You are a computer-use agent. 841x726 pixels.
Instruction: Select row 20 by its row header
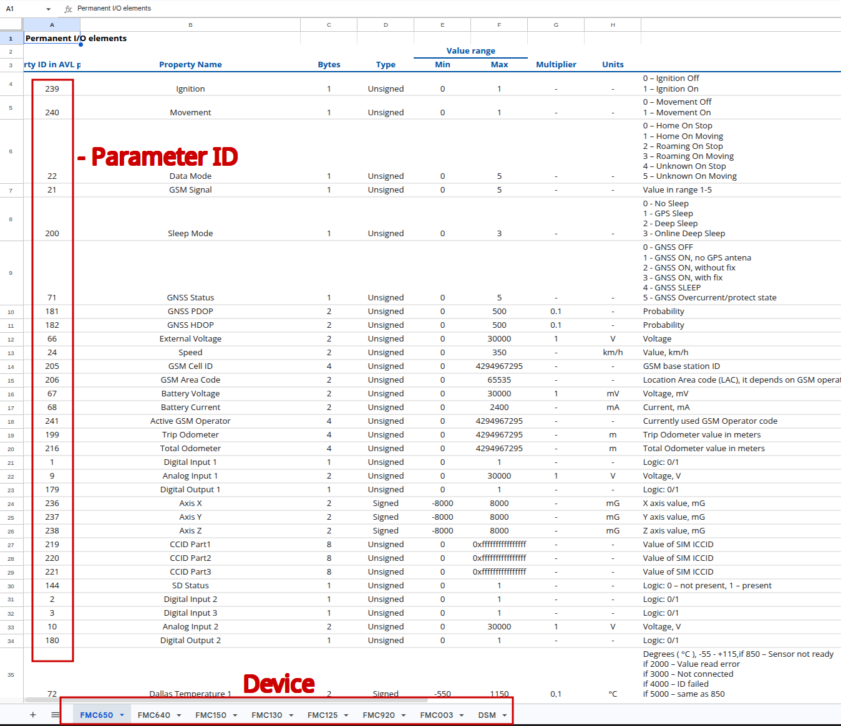[x=11, y=449]
